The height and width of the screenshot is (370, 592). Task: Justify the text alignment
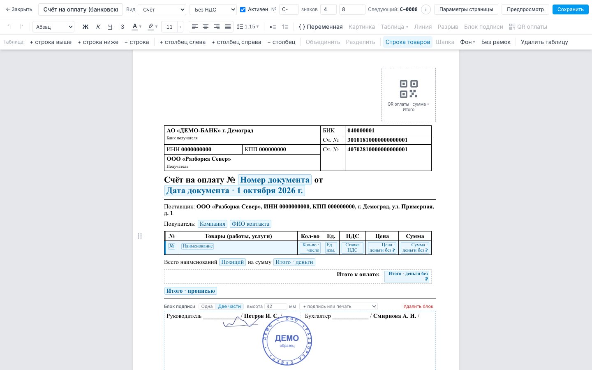(228, 27)
